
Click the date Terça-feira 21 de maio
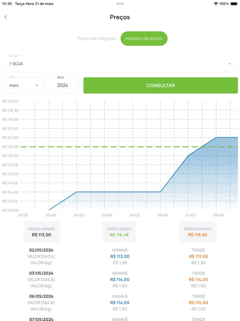pos(34,4)
